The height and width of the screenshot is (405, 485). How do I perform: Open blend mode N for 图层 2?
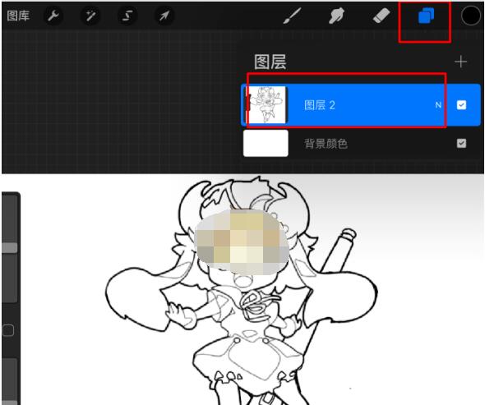438,105
